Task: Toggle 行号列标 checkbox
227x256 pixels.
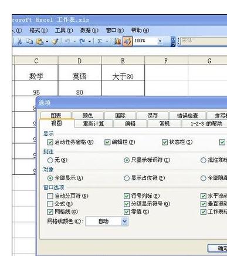Action: pos(127,196)
